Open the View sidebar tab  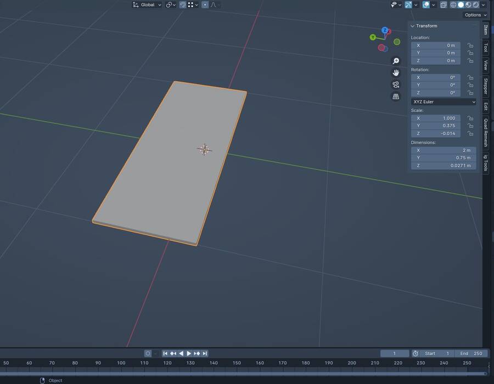pos(486,65)
